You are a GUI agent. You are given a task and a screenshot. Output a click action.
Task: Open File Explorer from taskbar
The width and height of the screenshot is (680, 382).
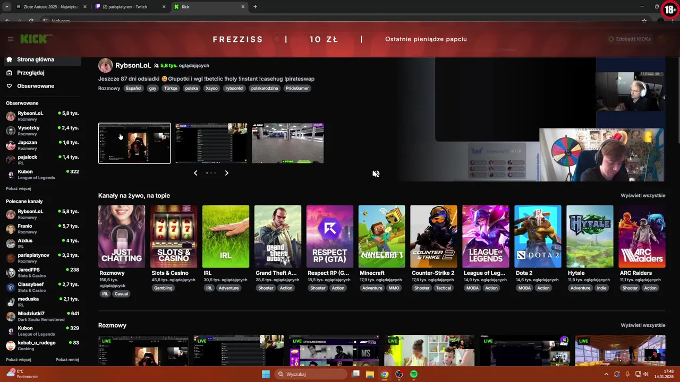click(x=370, y=374)
